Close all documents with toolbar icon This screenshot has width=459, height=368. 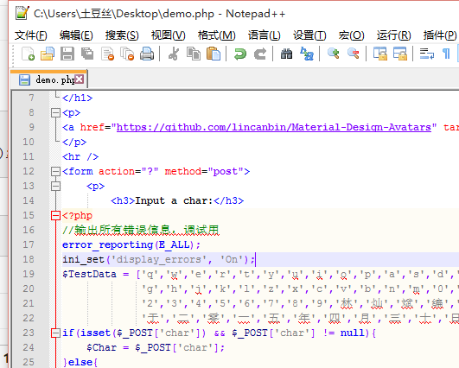[x=127, y=54]
